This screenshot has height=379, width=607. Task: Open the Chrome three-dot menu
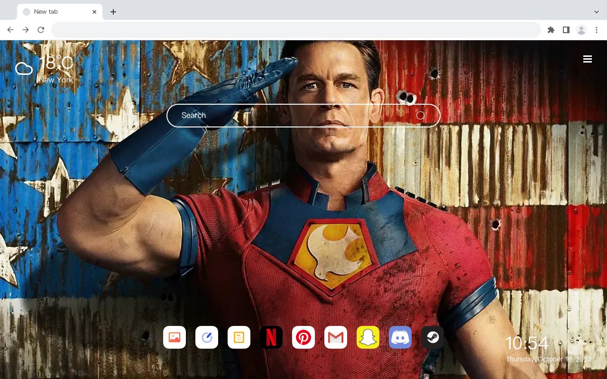click(597, 30)
